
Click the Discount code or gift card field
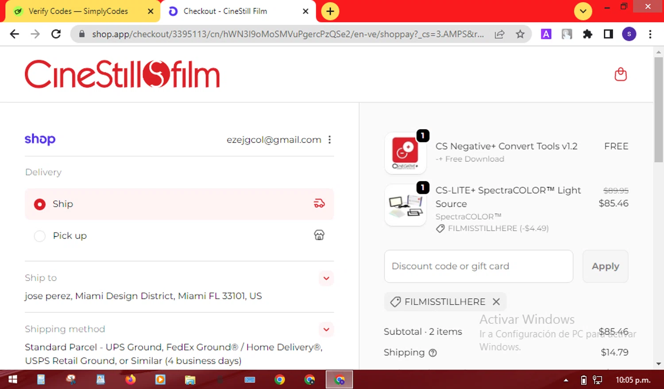coord(479,266)
